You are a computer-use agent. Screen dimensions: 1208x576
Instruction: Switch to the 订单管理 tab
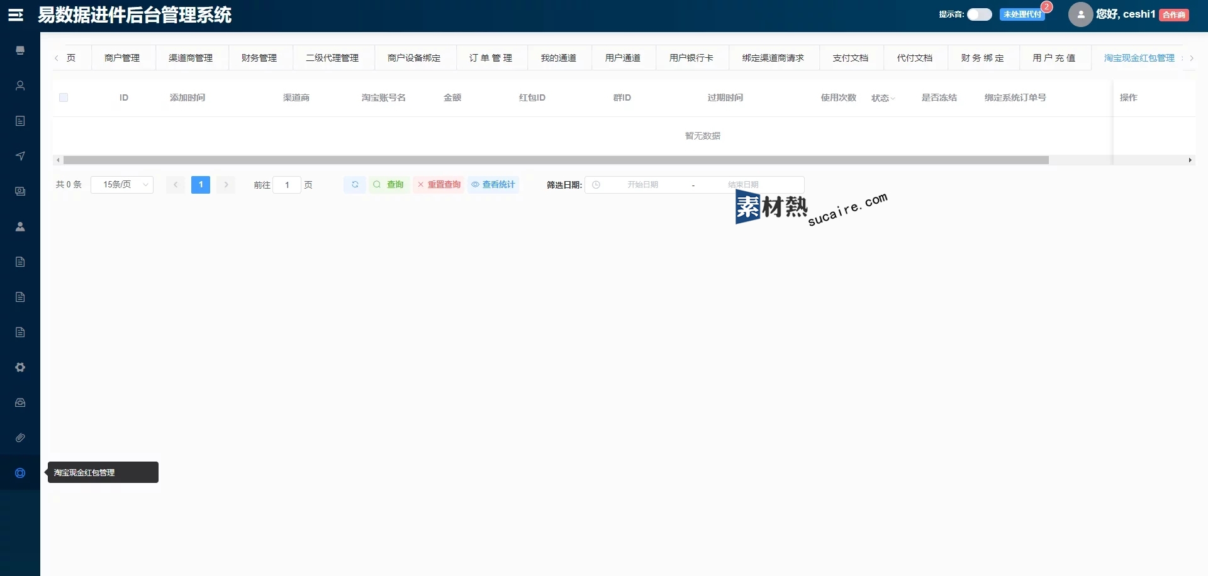click(x=491, y=58)
